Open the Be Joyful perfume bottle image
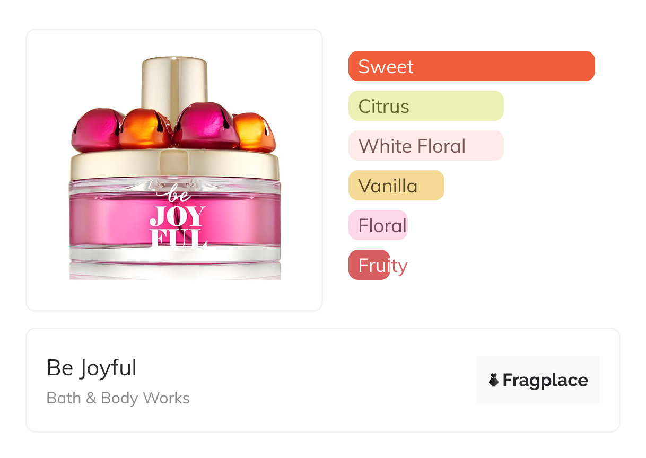Viewport: 646px width, 458px height. point(174,168)
